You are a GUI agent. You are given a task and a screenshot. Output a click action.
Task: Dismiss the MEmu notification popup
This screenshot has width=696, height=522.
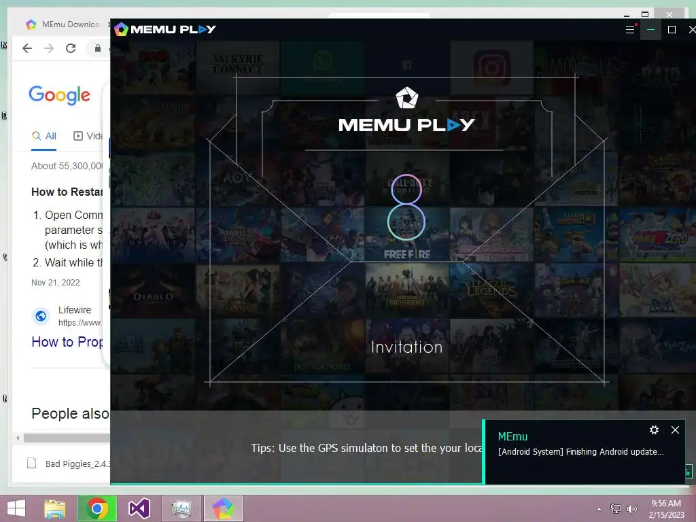point(675,430)
